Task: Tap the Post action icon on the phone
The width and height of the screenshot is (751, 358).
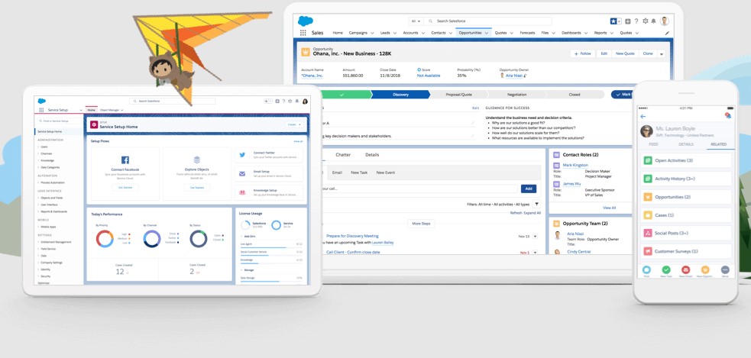Action: 646,270
